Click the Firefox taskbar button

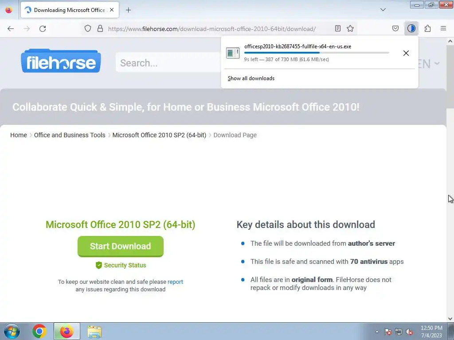[67, 331]
